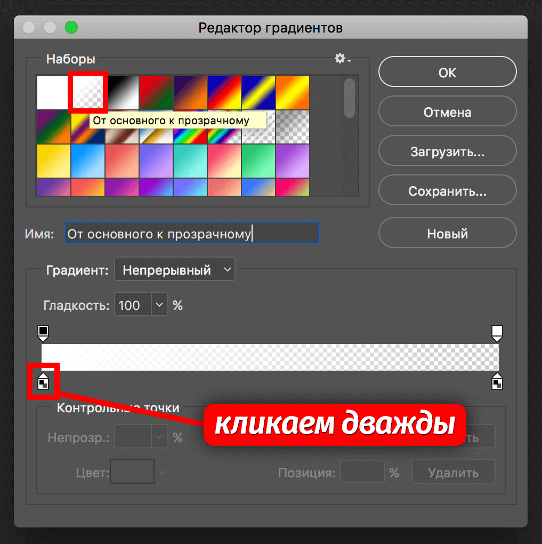Open the Цвет color swatch
This screenshot has height=544, width=542.
(132, 471)
